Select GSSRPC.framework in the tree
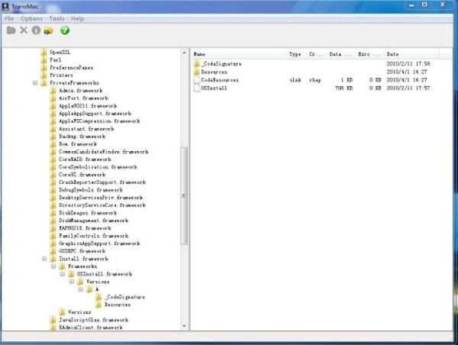Image resolution: width=458 pixels, height=345 pixels. coord(82,251)
